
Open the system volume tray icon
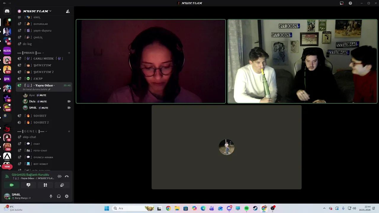[354, 208]
